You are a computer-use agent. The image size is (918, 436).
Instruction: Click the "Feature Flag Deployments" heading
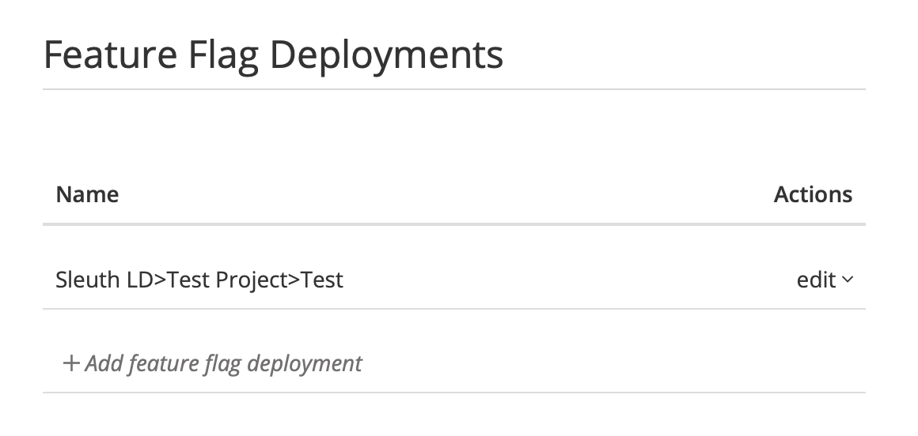point(273,55)
